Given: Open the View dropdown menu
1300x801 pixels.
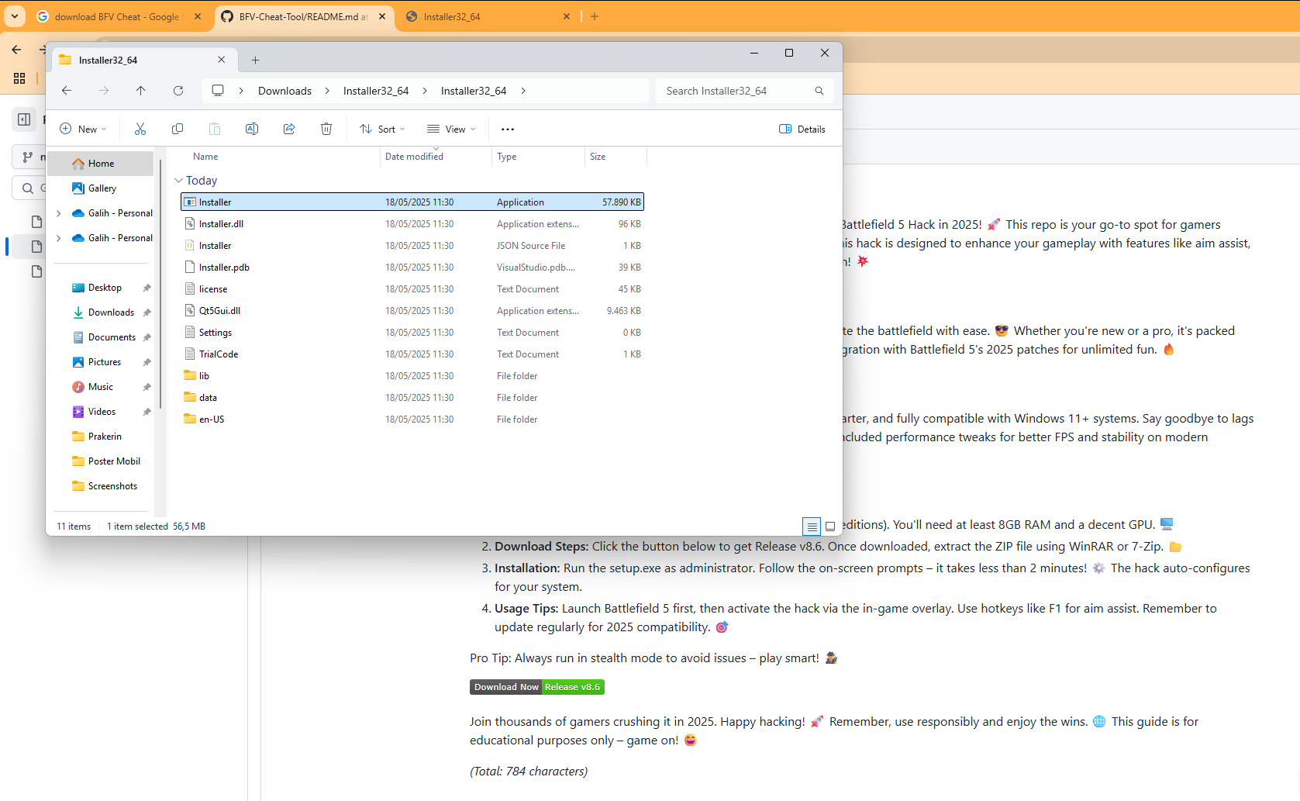Looking at the screenshot, I should 451,129.
